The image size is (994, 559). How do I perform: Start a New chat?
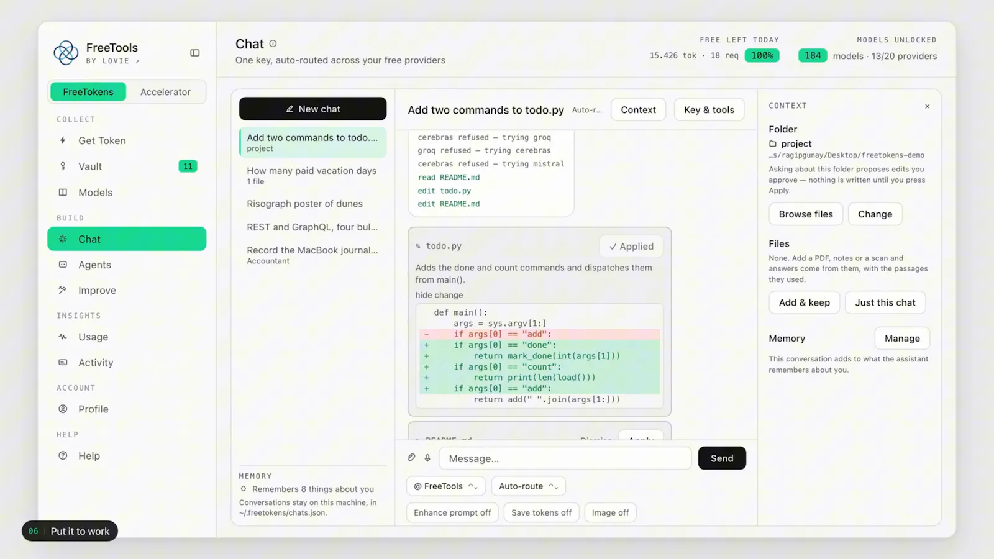coord(312,109)
